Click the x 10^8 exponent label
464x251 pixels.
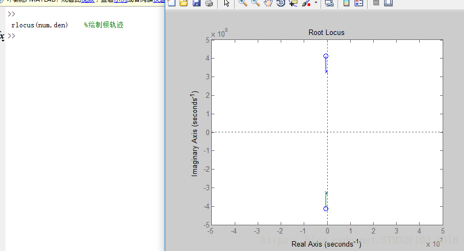pos(219,33)
